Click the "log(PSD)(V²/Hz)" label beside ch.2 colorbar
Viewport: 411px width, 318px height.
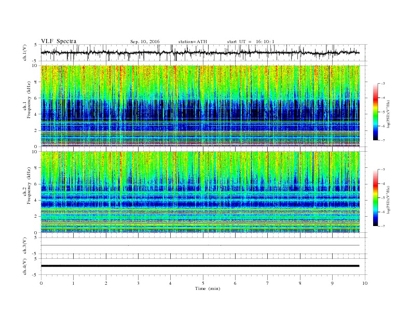(388, 200)
